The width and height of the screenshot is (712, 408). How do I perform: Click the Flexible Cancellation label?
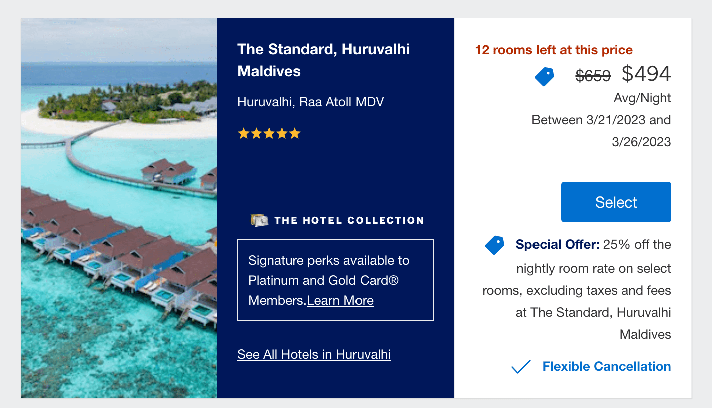606,366
